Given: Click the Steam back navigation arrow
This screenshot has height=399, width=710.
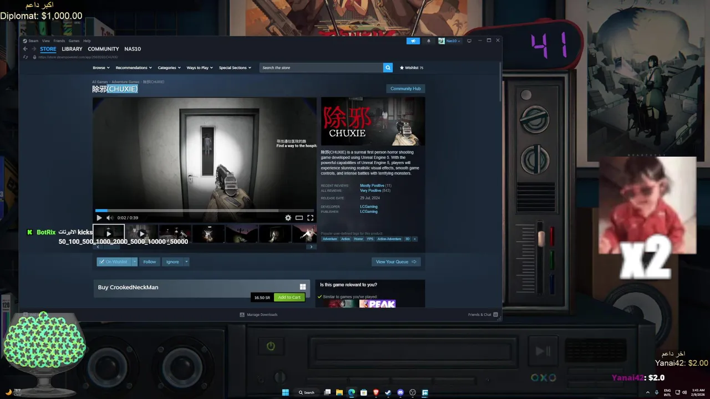Looking at the screenshot, I should coord(25,49).
